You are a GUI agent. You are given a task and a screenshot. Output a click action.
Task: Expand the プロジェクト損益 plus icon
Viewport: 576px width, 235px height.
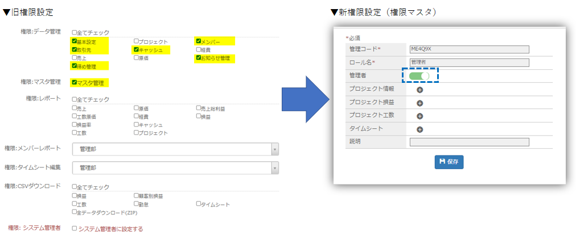[x=419, y=103]
